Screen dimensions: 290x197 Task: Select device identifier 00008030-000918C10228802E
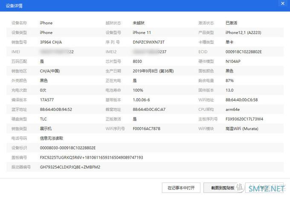pyautogui.click(x=68, y=148)
